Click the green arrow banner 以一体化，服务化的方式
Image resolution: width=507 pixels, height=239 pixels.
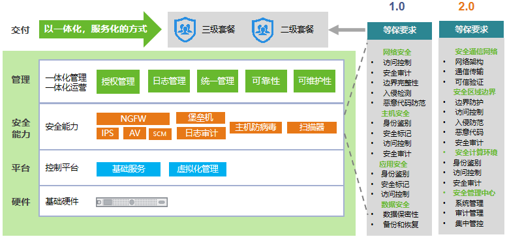tap(100, 29)
